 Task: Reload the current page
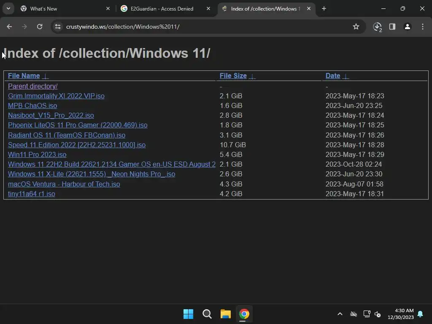coord(40,27)
